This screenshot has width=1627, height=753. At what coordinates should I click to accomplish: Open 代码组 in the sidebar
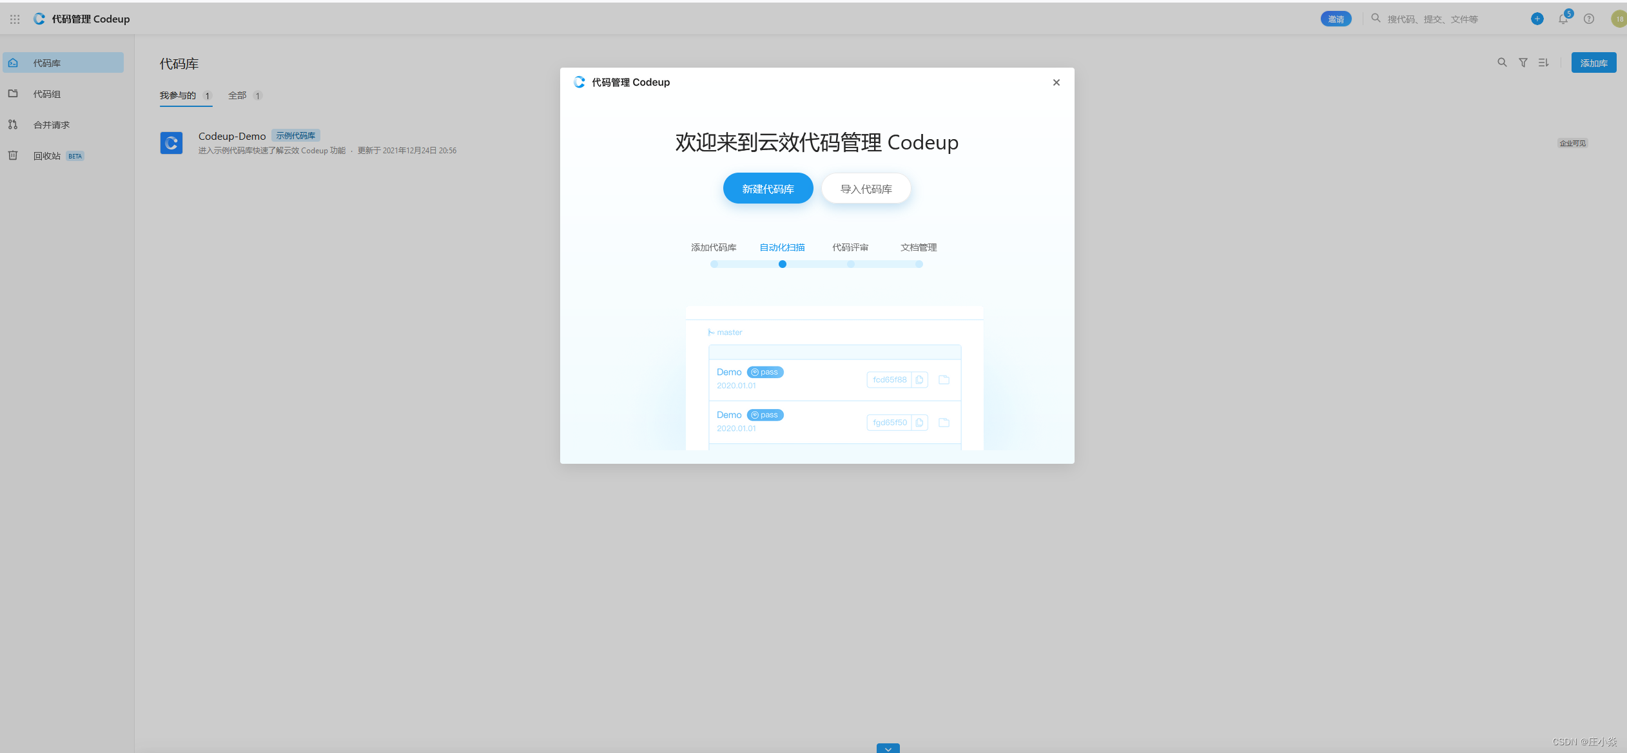click(47, 94)
